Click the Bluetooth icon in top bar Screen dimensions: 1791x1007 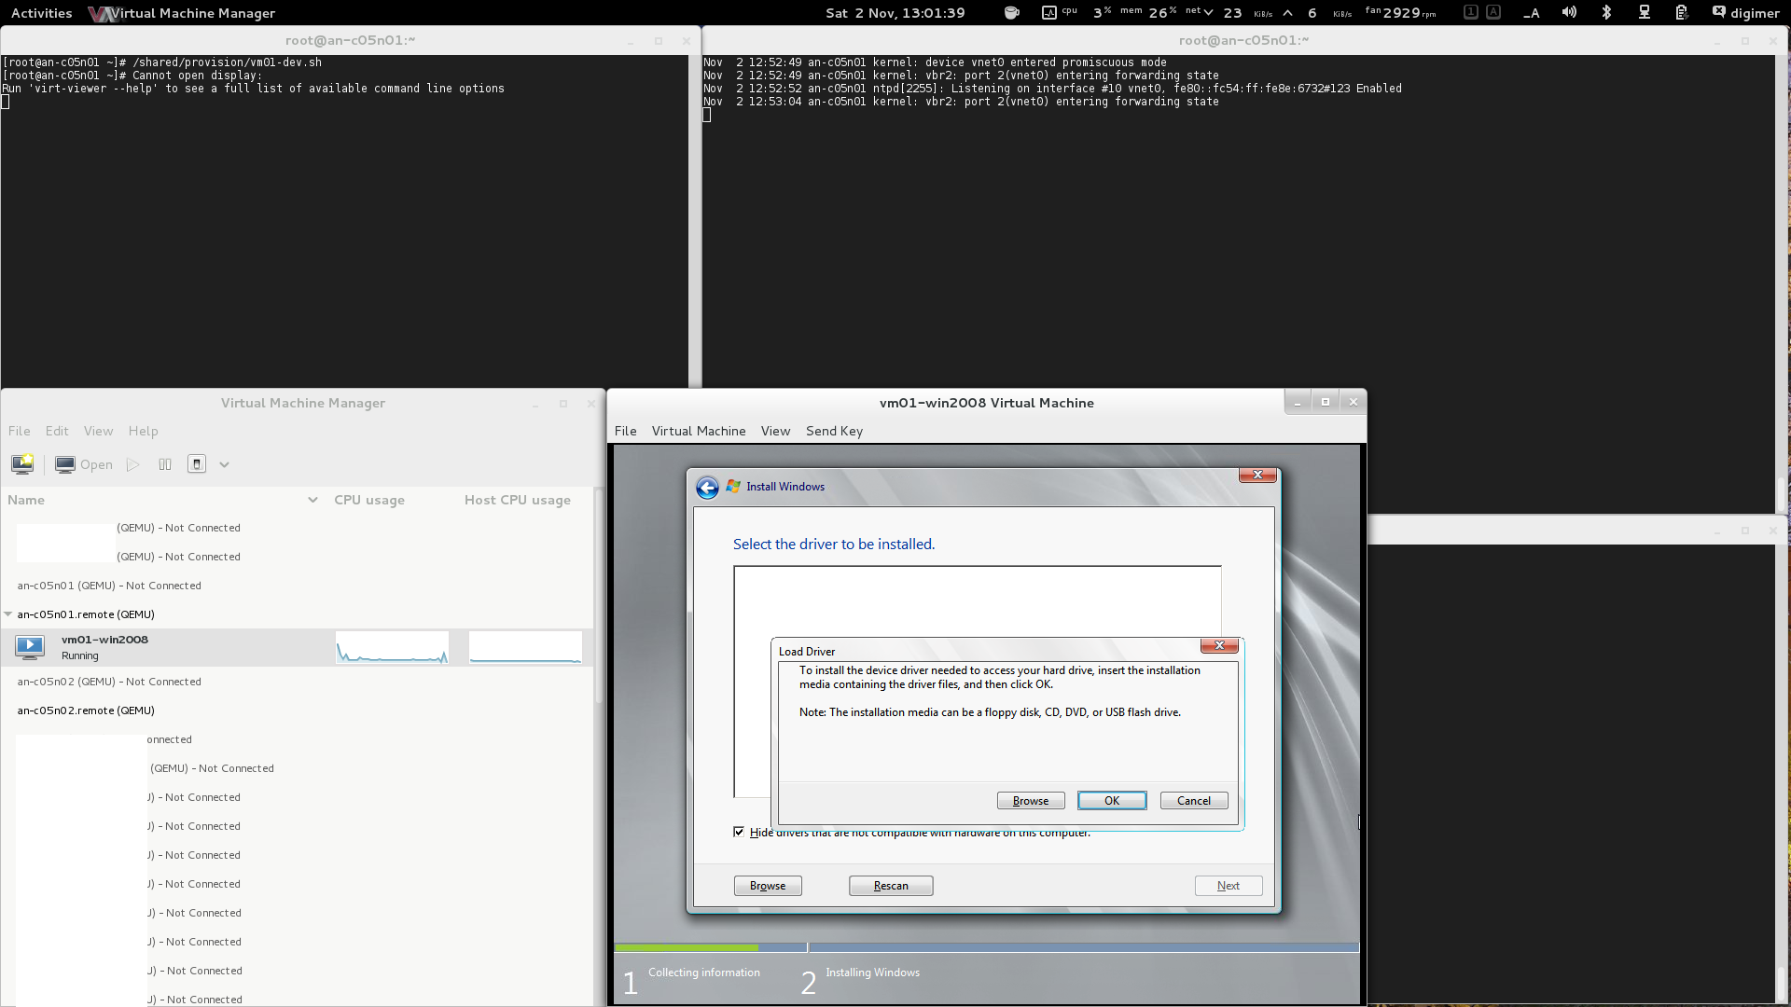1606,13
